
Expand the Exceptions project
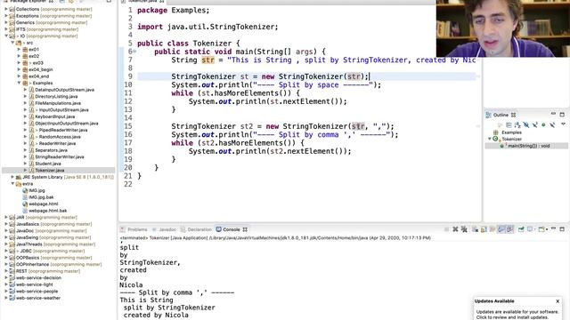6,16
